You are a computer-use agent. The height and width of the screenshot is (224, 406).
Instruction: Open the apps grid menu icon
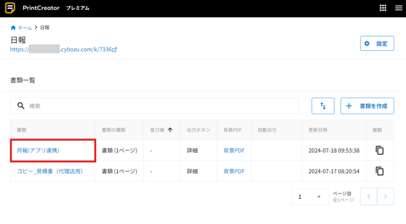tap(383, 8)
